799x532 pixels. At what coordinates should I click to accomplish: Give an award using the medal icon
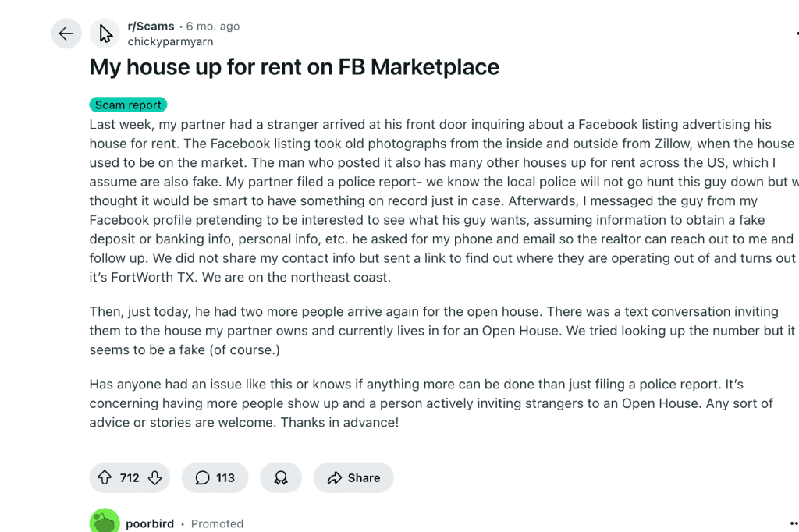coord(281,477)
